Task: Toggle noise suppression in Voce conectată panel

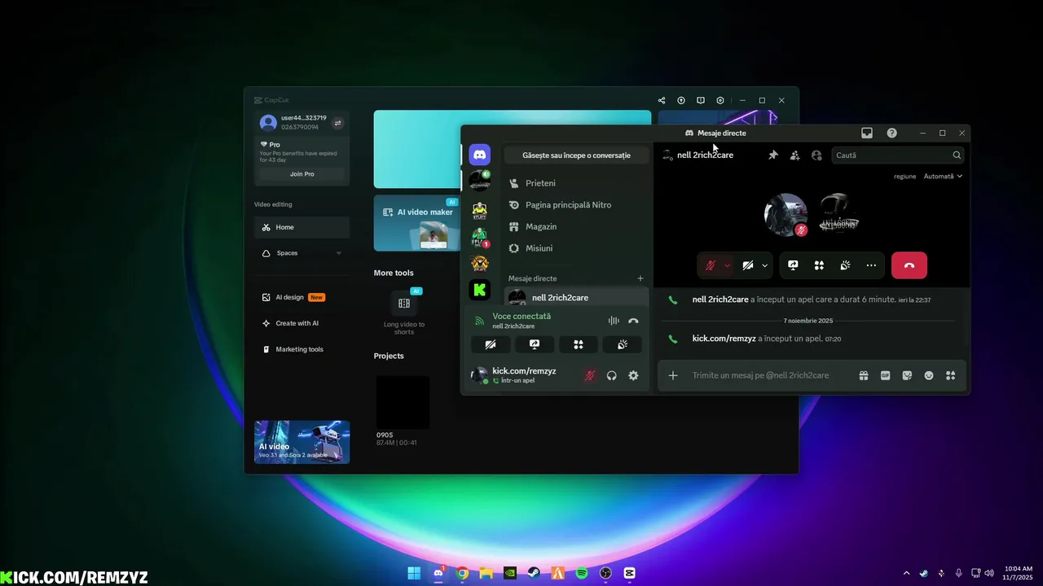Action: click(614, 321)
